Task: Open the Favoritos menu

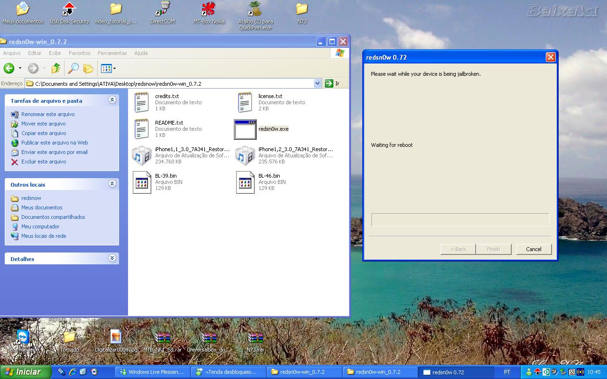Action: coord(79,53)
